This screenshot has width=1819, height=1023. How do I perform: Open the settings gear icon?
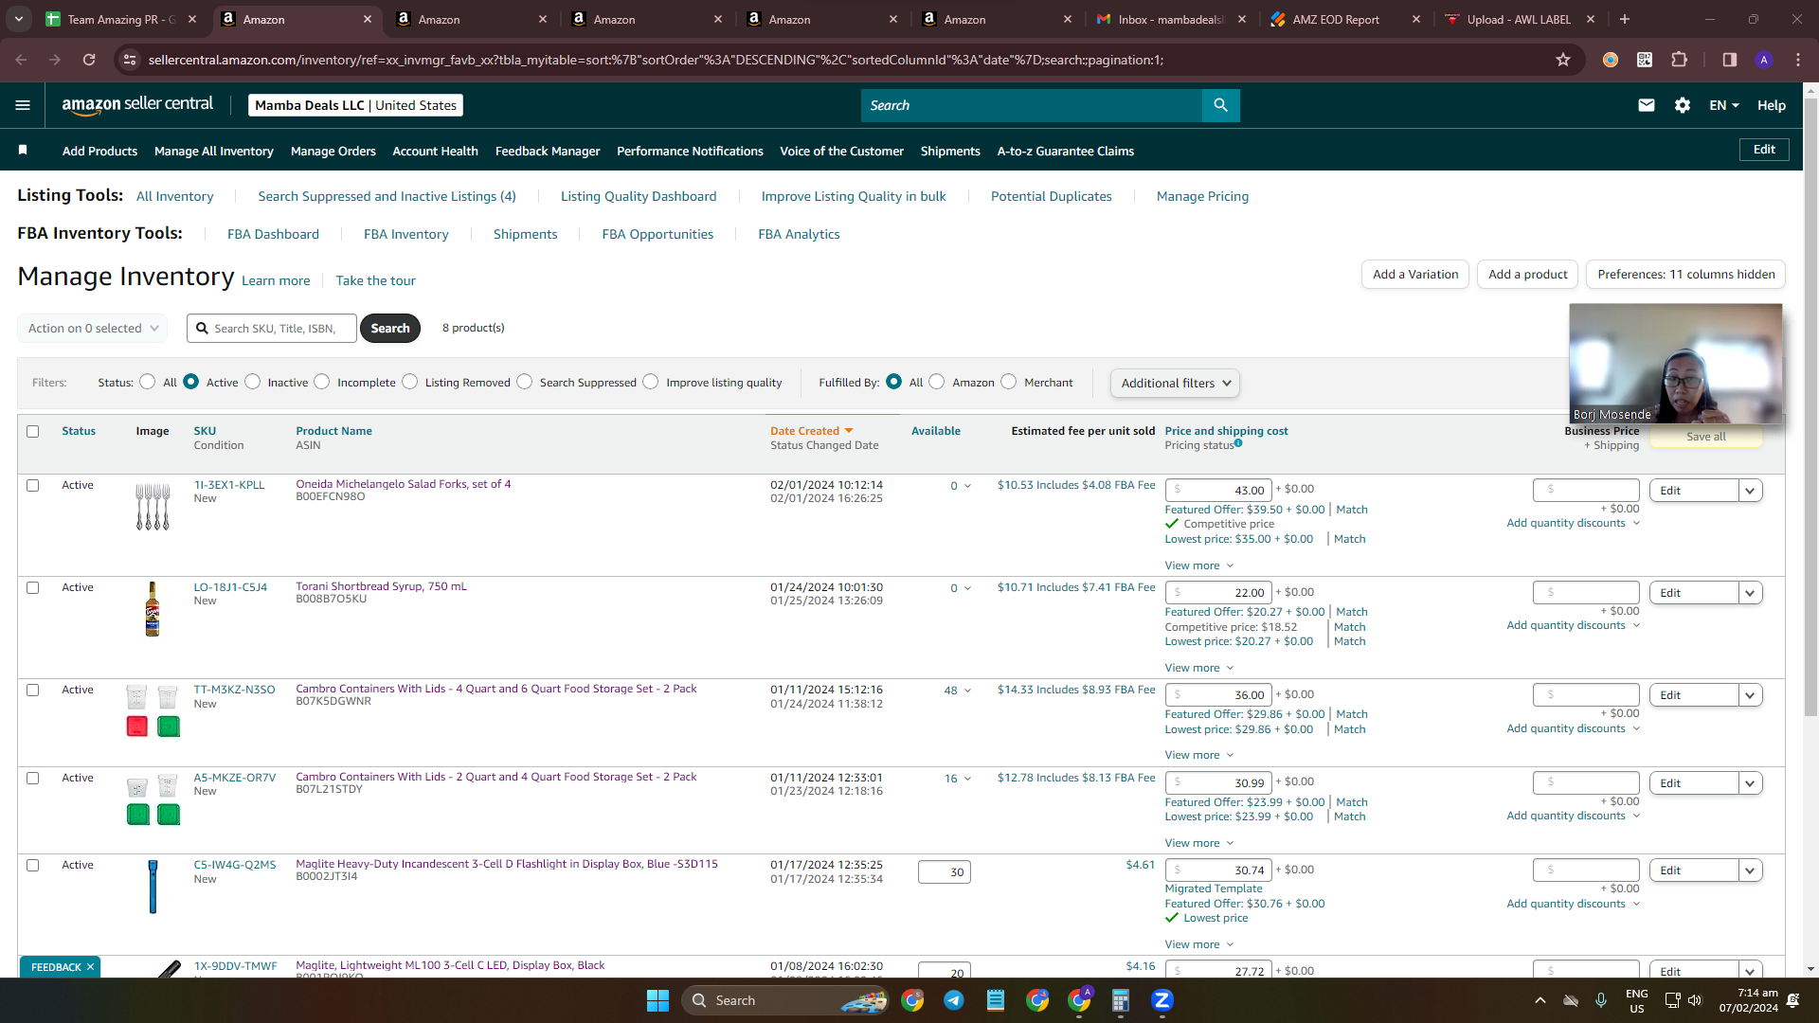pyautogui.click(x=1683, y=105)
